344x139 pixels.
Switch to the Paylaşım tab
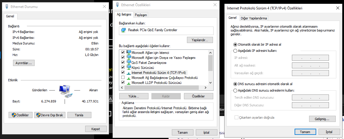point(141,15)
